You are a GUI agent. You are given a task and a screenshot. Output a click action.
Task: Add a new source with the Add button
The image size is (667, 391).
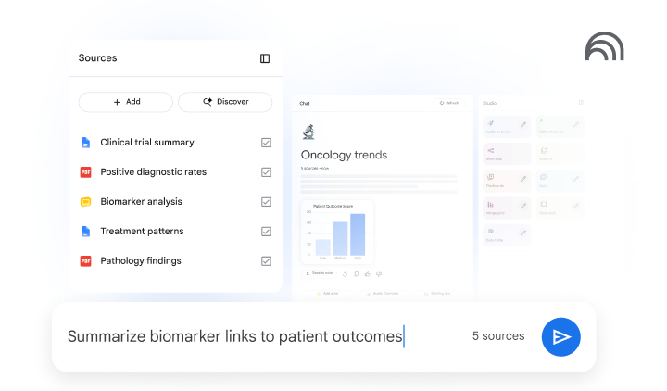126,102
